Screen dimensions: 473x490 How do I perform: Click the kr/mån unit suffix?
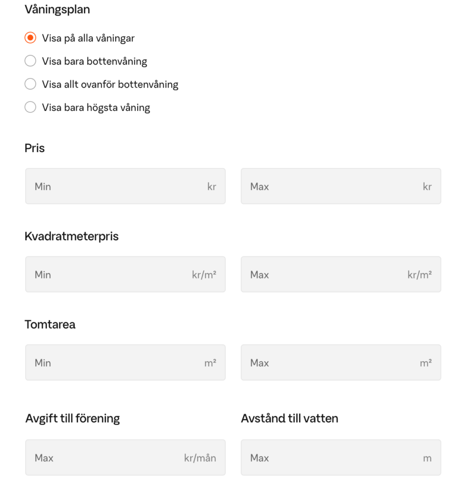point(200,458)
